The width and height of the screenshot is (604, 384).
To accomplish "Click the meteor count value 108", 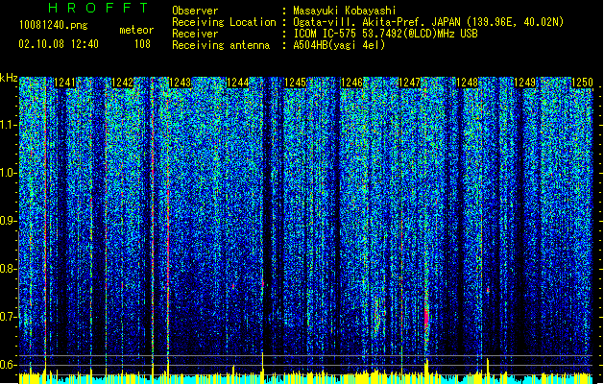I will (x=142, y=44).
